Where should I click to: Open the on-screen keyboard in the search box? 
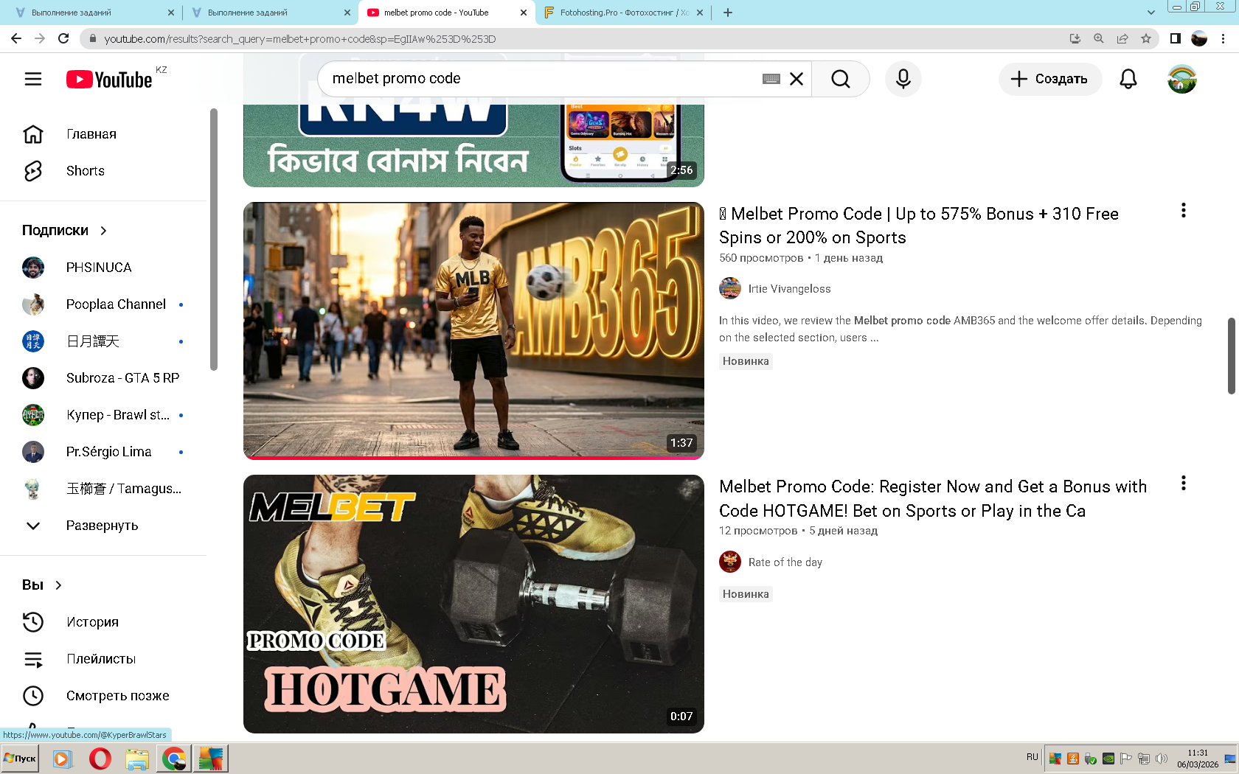(771, 79)
